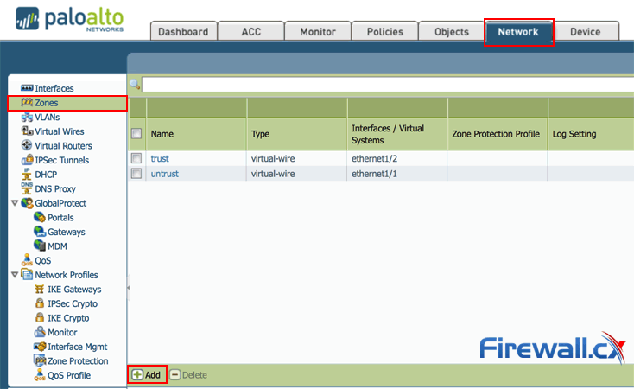Go to the top Monitor tab
Viewport: 634px width, 389px height.
(x=318, y=31)
